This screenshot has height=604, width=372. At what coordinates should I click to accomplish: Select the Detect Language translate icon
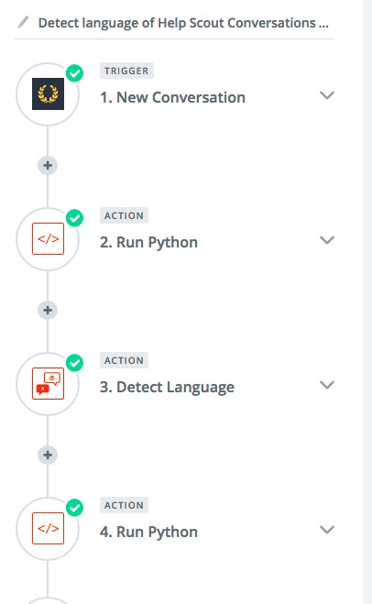48,384
